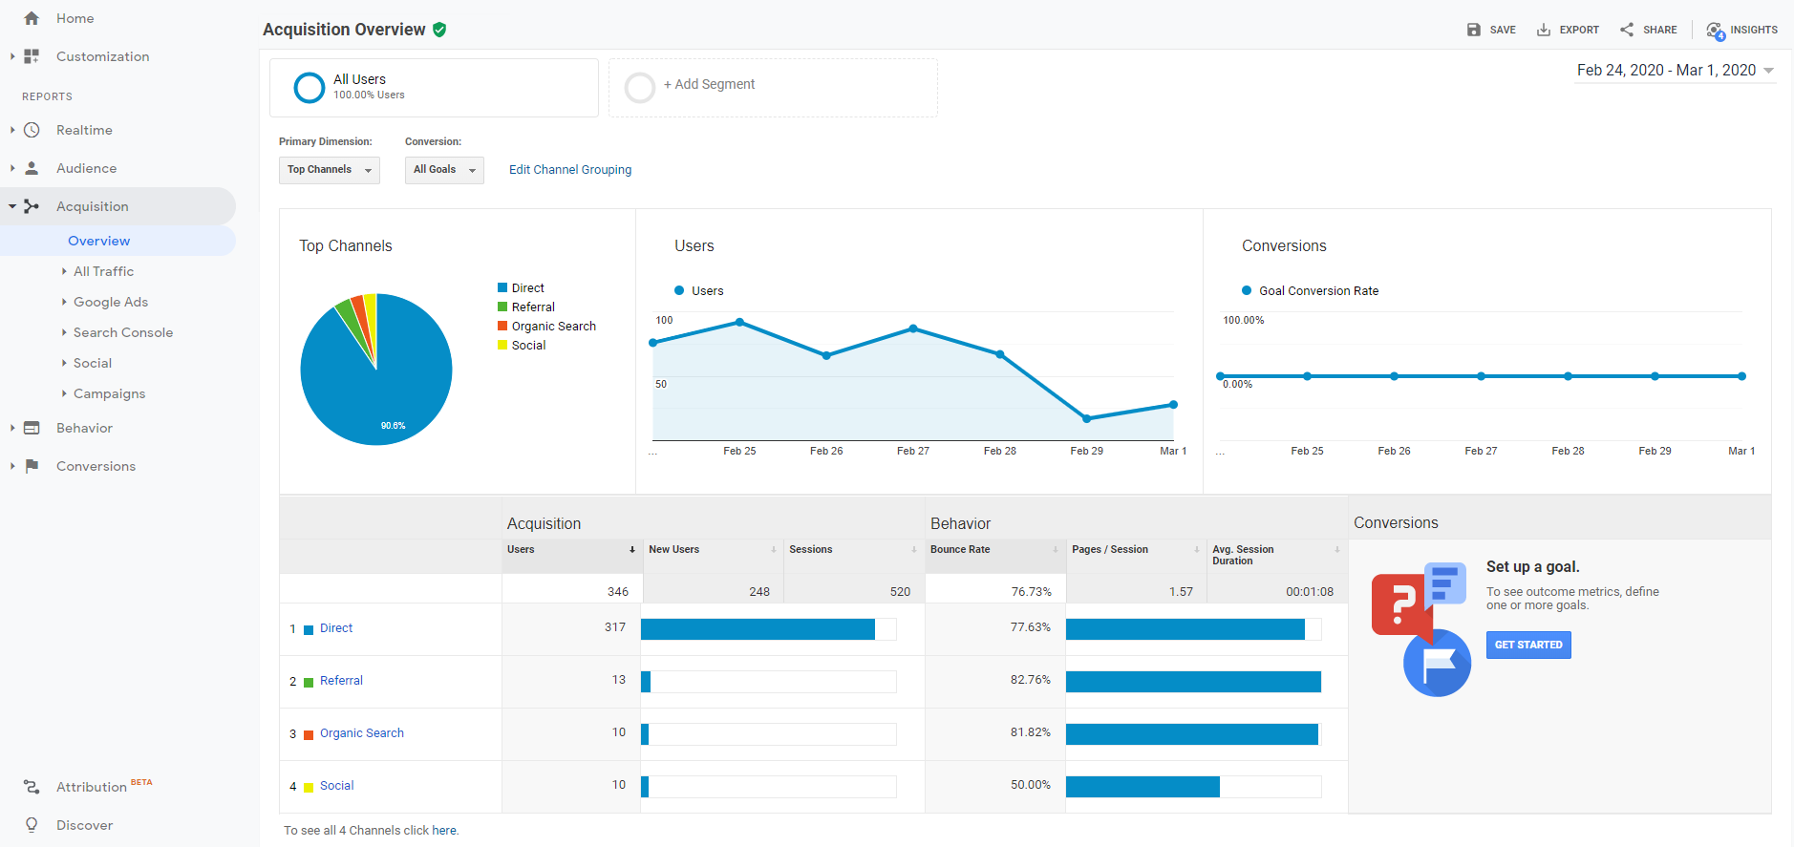Viewport: 1794px width, 847px height.
Task: Open the Campaigns submenu item
Action: (109, 393)
